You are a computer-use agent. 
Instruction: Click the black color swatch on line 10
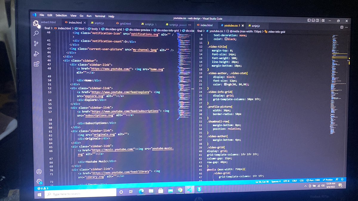point(226,39)
